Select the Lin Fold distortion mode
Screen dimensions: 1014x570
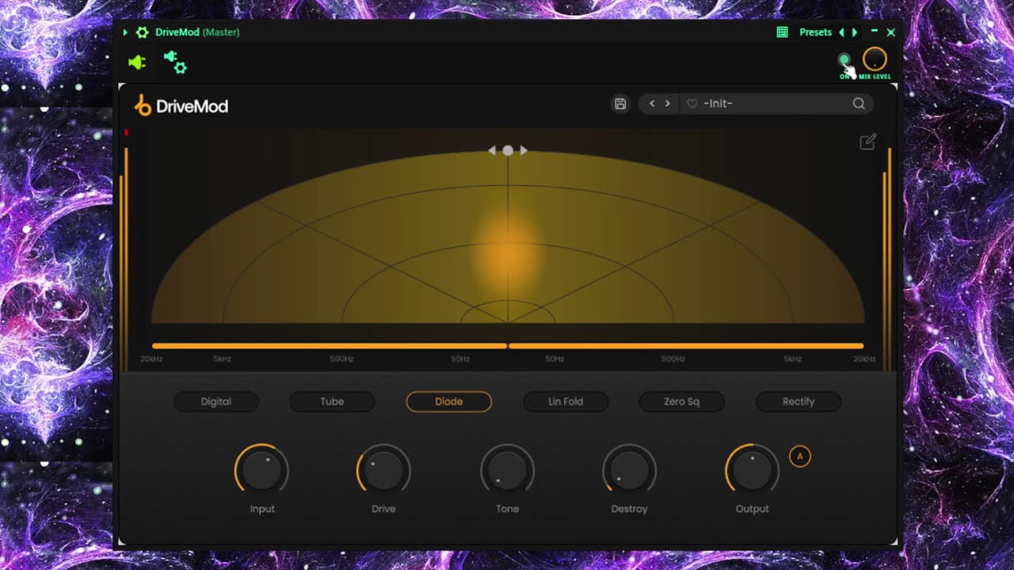click(566, 401)
